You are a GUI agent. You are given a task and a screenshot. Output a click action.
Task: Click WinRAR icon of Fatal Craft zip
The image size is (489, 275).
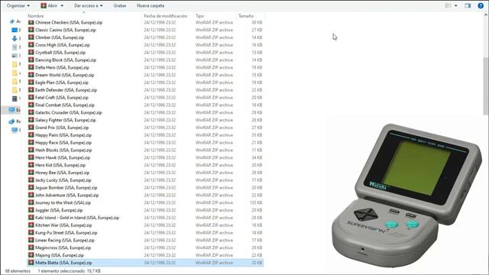pyautogui.click(x=31, y=97)
